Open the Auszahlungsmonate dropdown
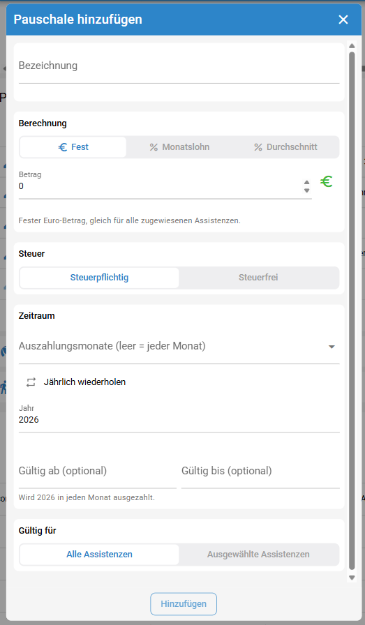The image size is (365, 625). 179,347
